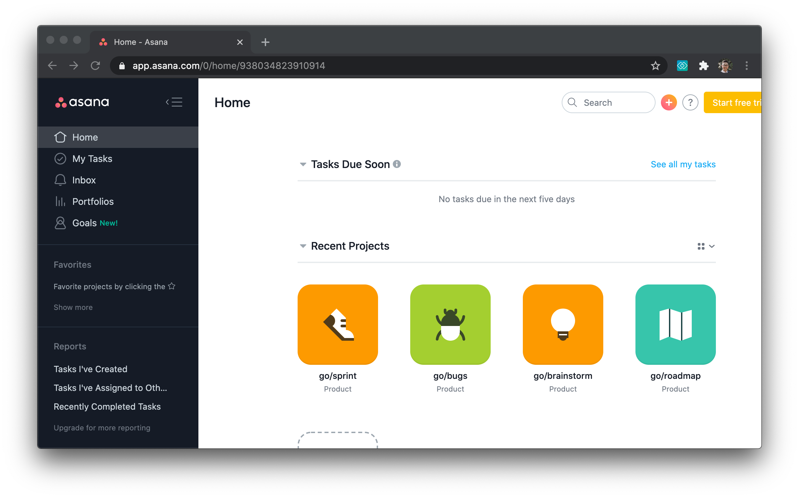The height and width of the screenshot is (498, 799).
Task: Open the tiles view dropdown
Action: (x=706, y=246)
